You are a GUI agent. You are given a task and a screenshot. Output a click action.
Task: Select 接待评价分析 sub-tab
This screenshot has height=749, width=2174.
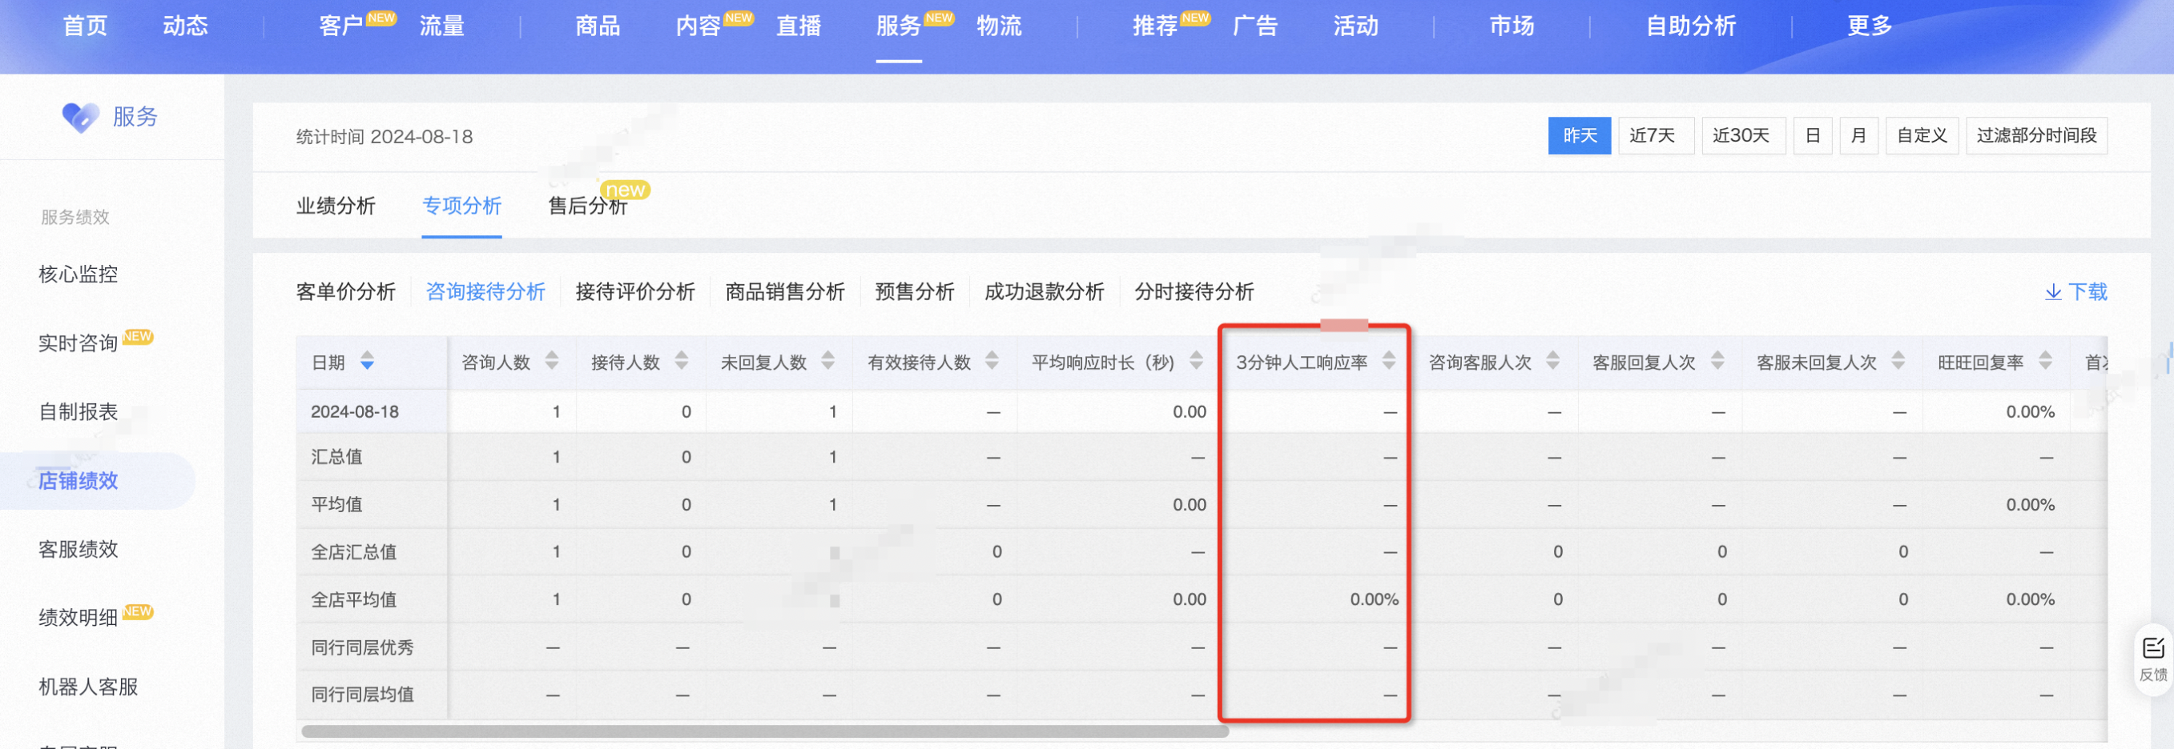[634, 292]
